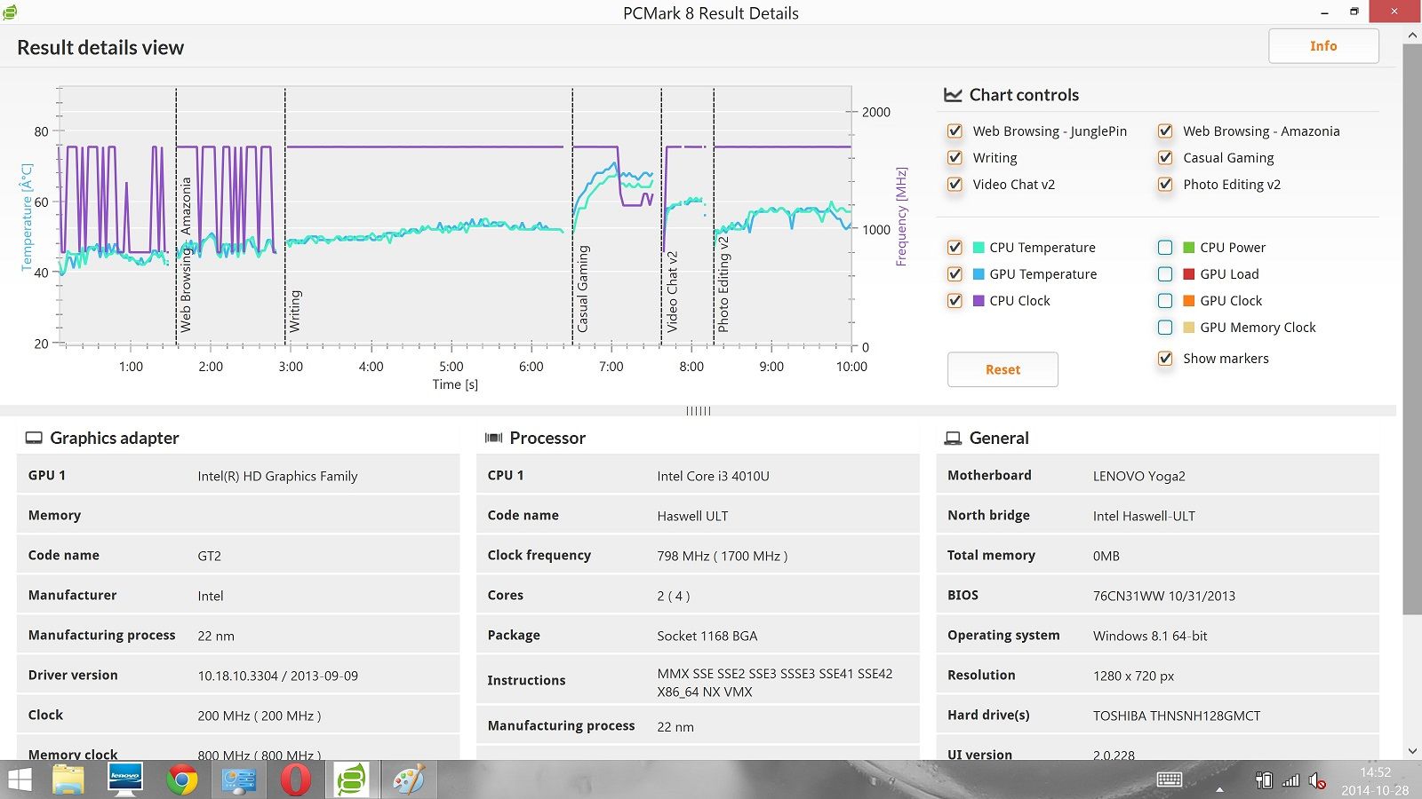The height and width of the screenshot is (799, 1422).
Task: Toggle the Casual Gaming checkbox
Action: (x=1165, y=158)
